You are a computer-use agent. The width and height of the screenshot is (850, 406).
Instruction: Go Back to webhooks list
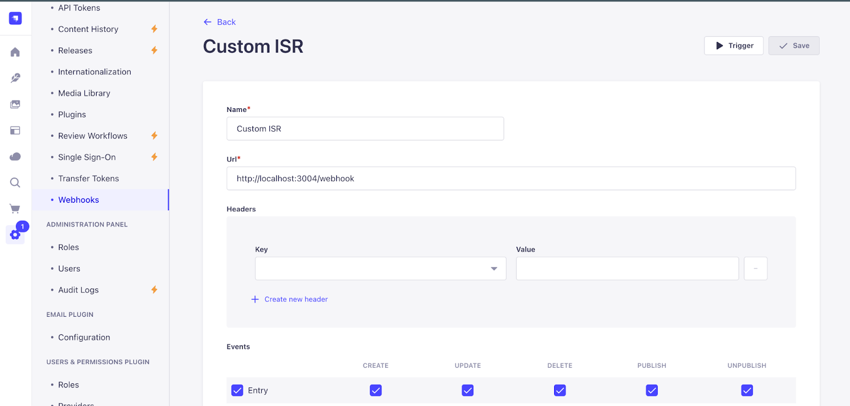coord(219,22)
